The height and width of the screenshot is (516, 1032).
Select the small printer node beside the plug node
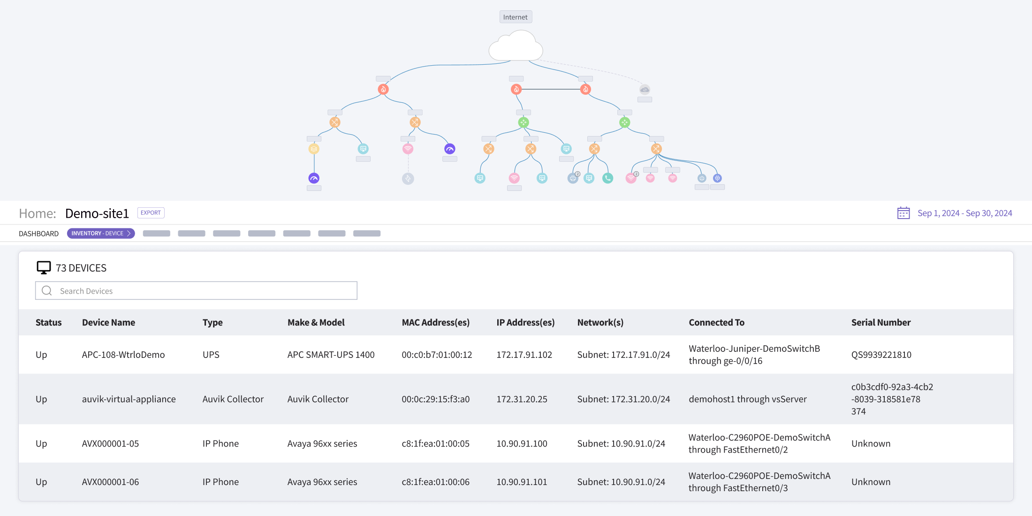pyautogui.click(x=702, y=178)
